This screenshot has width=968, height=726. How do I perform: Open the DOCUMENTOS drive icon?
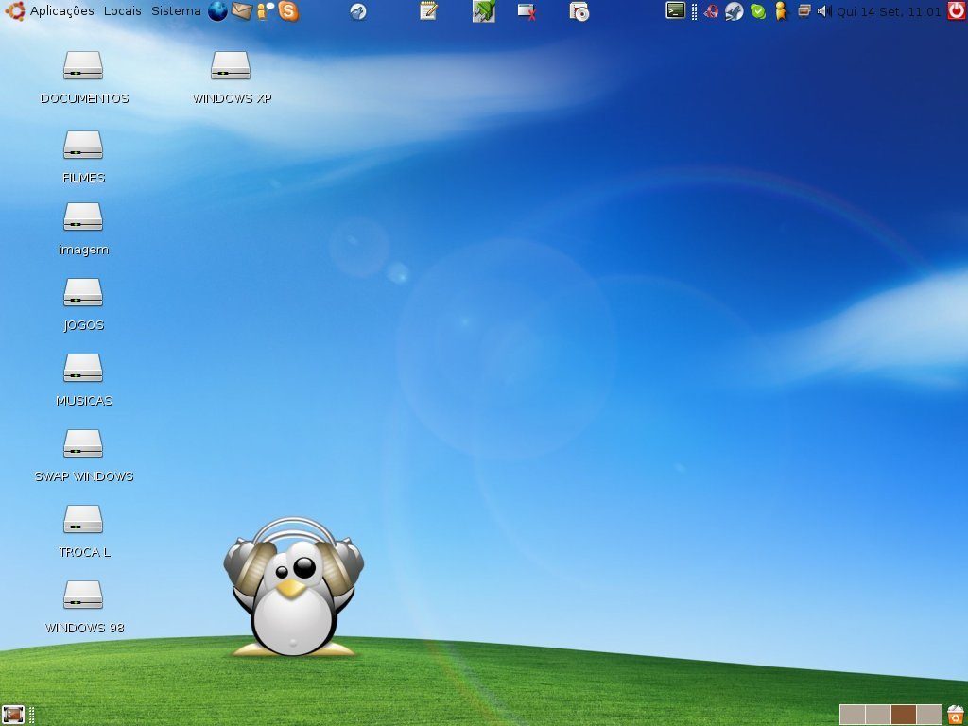click(x=83, y=65)
